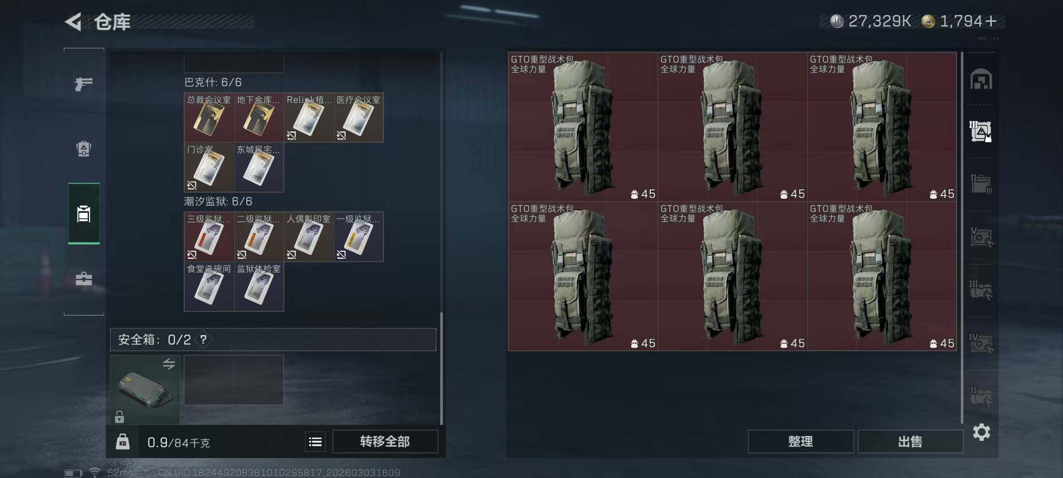
Task: Add currency with the plus next to 1,794
Action: click(991, 21)
